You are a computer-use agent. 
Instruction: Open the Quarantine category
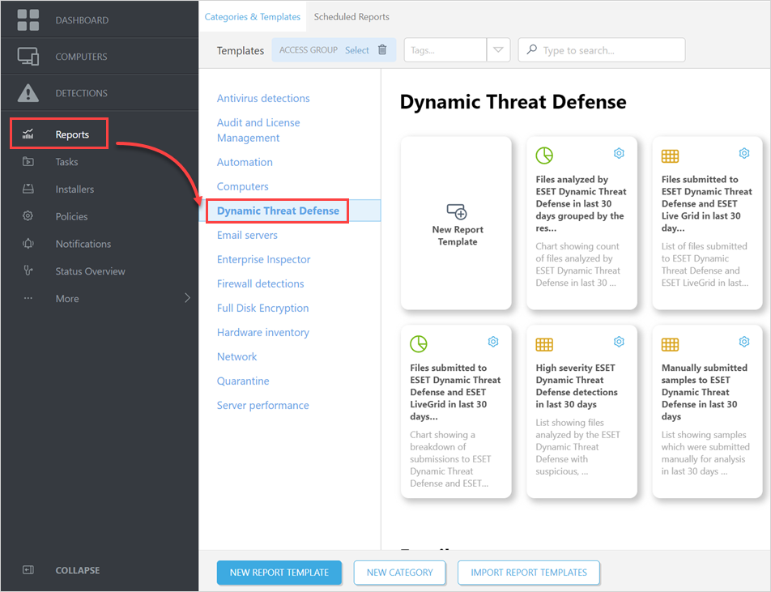click(243, 381)
